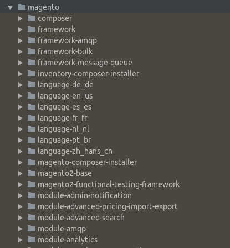This screenshot has height=248, width=230.
Task: Expand the magento2-functional-testing-framework folder arrow
Action: pyautogui.click(x=21, y=184)
